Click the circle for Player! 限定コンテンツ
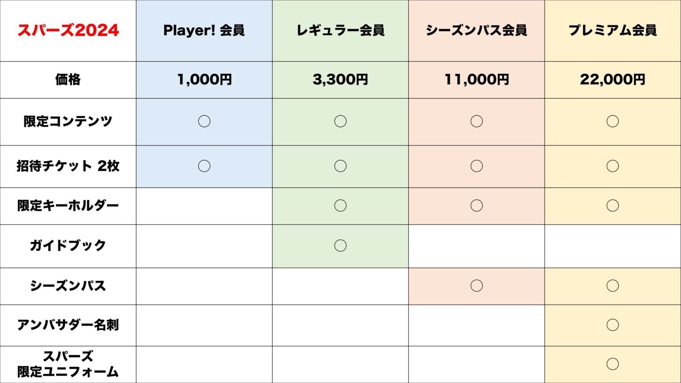This screenshot has height=383, width=681. 204,121
